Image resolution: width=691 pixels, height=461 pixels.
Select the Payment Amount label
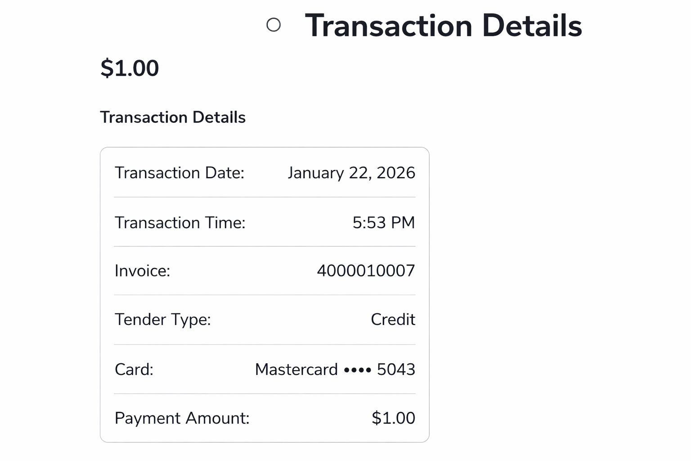coord(182,418)
